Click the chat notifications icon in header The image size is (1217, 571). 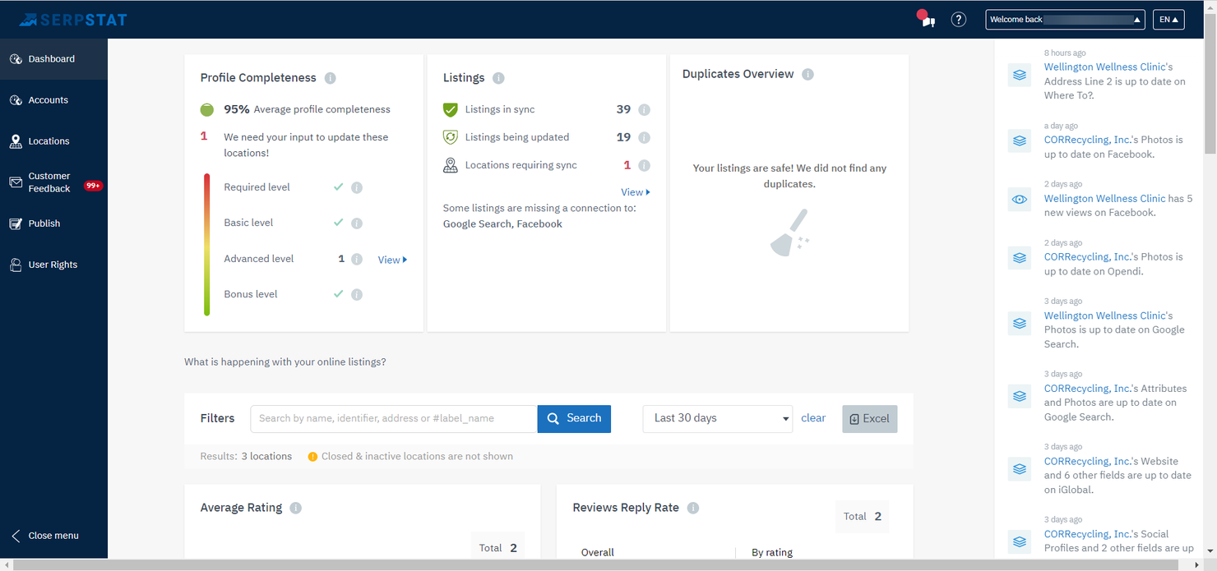[x=927, y=19]
